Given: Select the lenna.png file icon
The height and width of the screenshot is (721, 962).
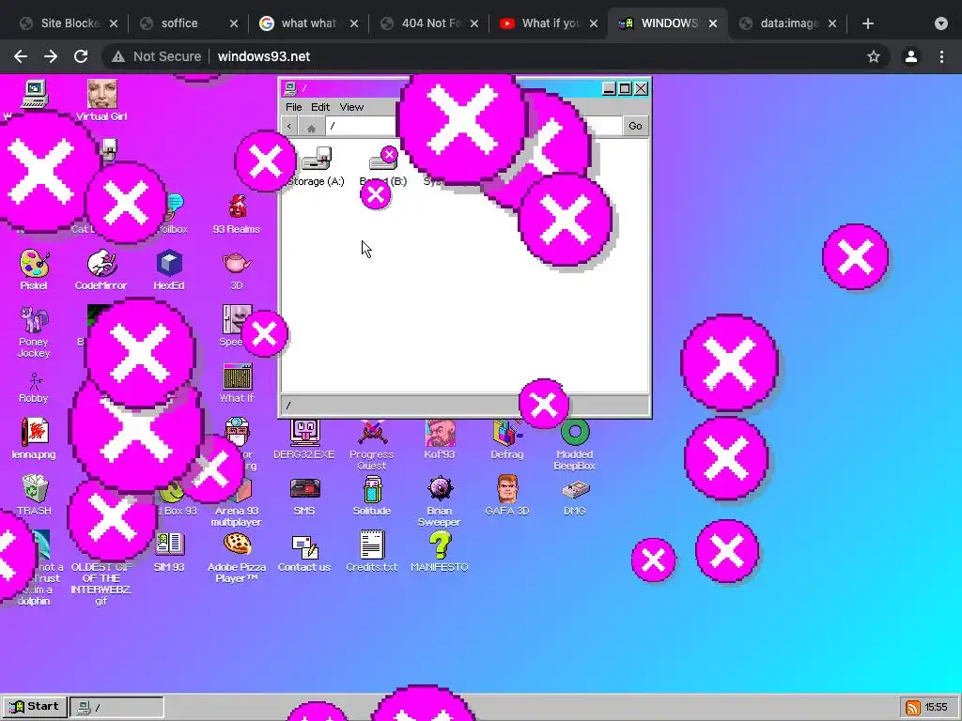Looking at the screenshot, I should pos(34,439).
